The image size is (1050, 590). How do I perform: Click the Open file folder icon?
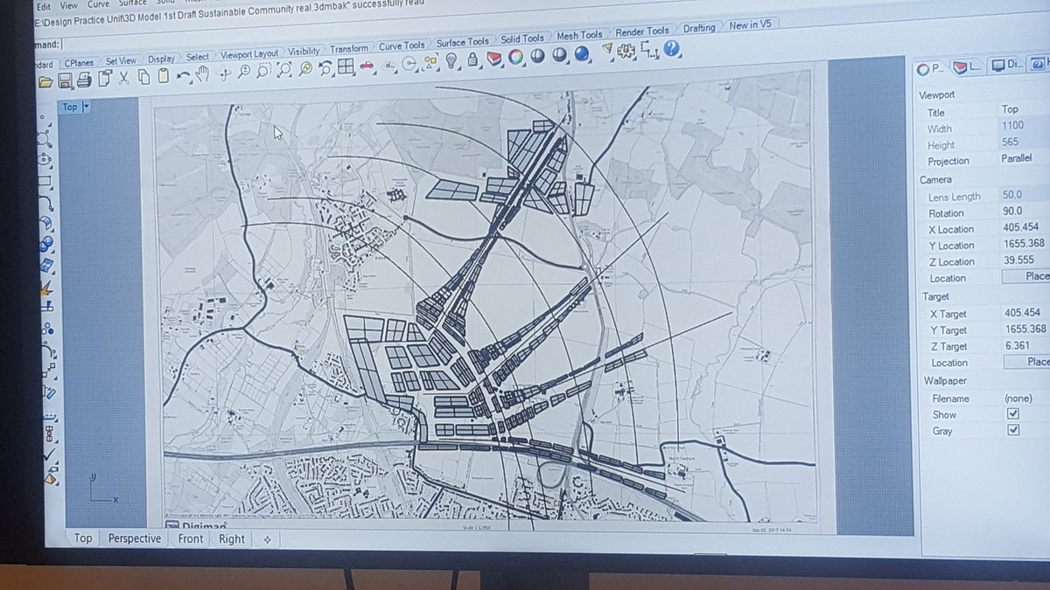[x=45, y=82]
